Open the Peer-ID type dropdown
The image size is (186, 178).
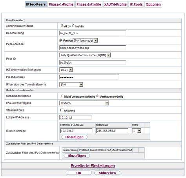(85, 55)
